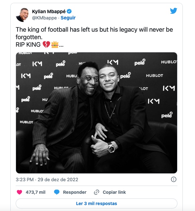
Task: Follow the account via Seguir
Action: tap(68, 18)
